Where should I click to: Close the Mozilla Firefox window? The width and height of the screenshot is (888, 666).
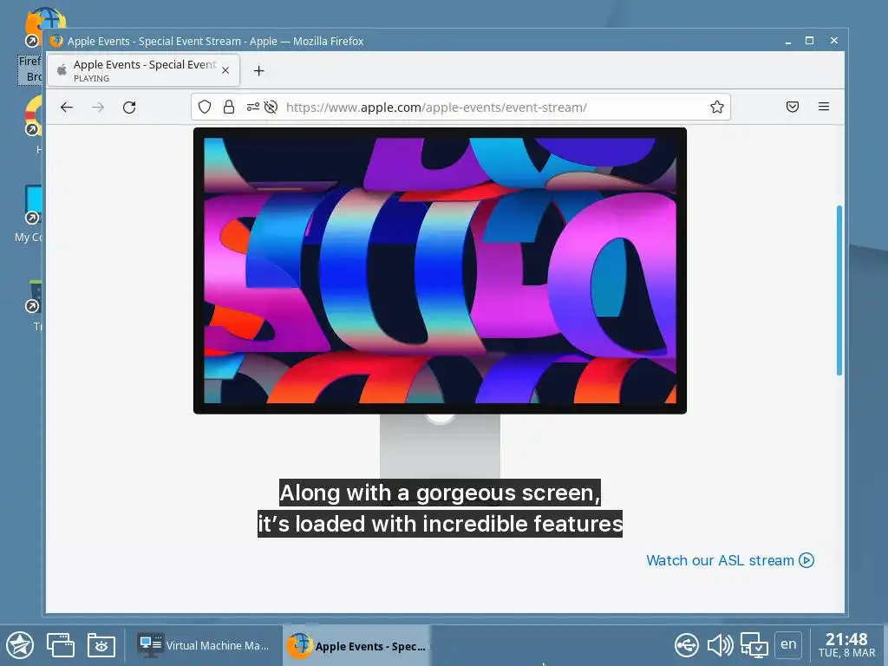point(833,41)
